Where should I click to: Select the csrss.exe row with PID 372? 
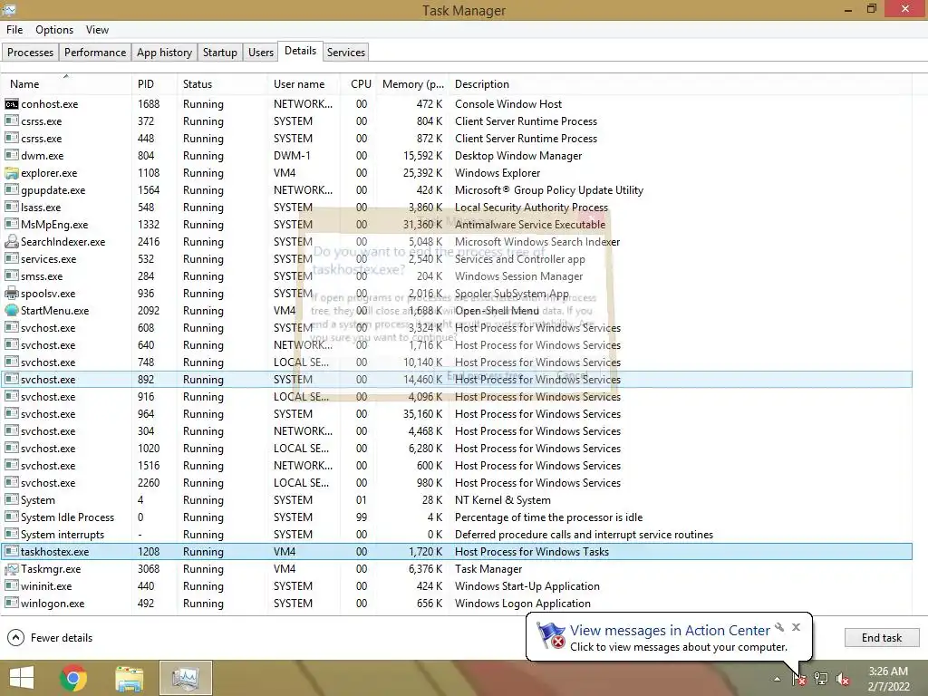[457, 121]
